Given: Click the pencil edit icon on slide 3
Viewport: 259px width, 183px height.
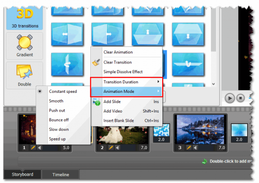Looking at the screenshot, I should (189, 147).
